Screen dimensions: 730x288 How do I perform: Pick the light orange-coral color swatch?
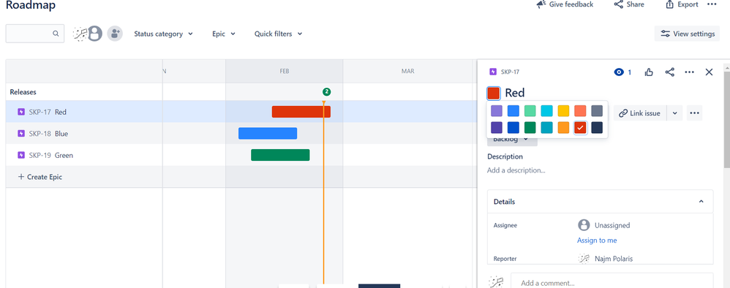pyautogui.click(x=580, y=110)
